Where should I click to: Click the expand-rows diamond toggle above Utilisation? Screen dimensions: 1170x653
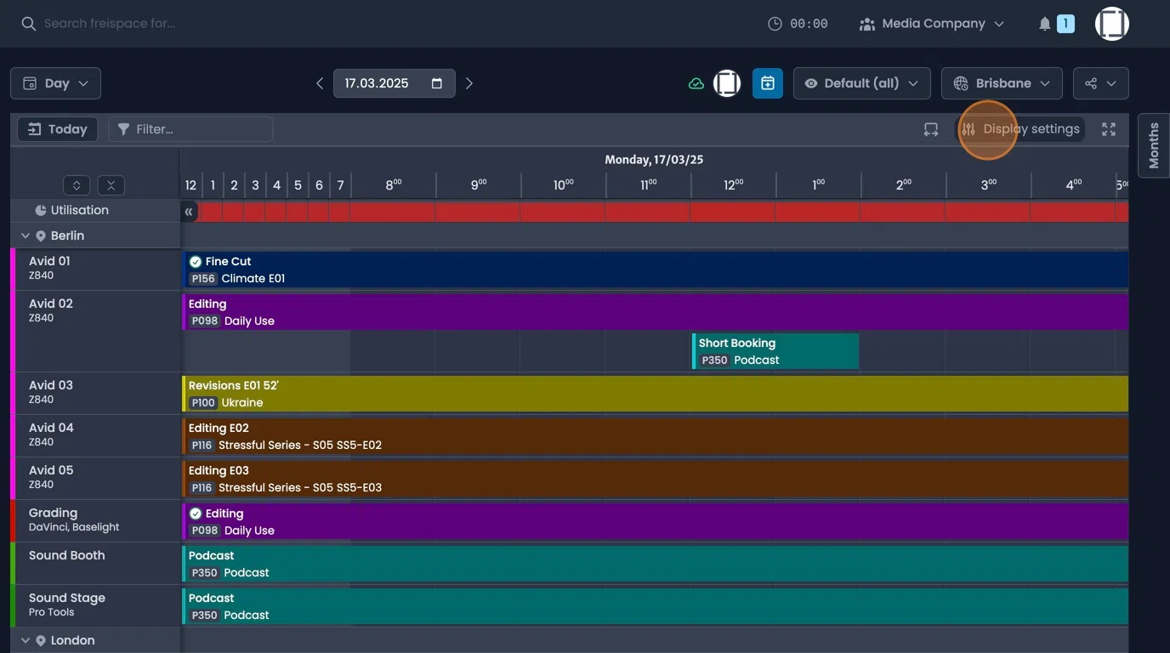point(76,185)
